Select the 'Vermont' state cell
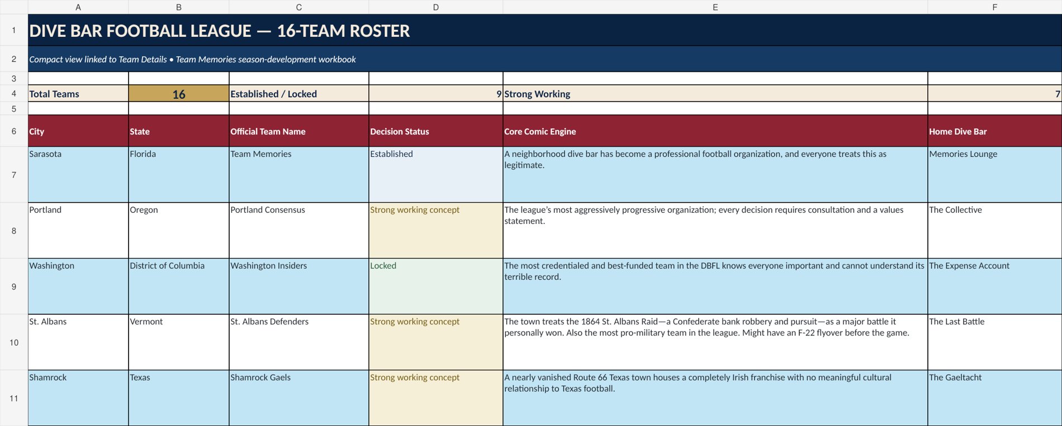1062x426 pixels. pos(179,342)
